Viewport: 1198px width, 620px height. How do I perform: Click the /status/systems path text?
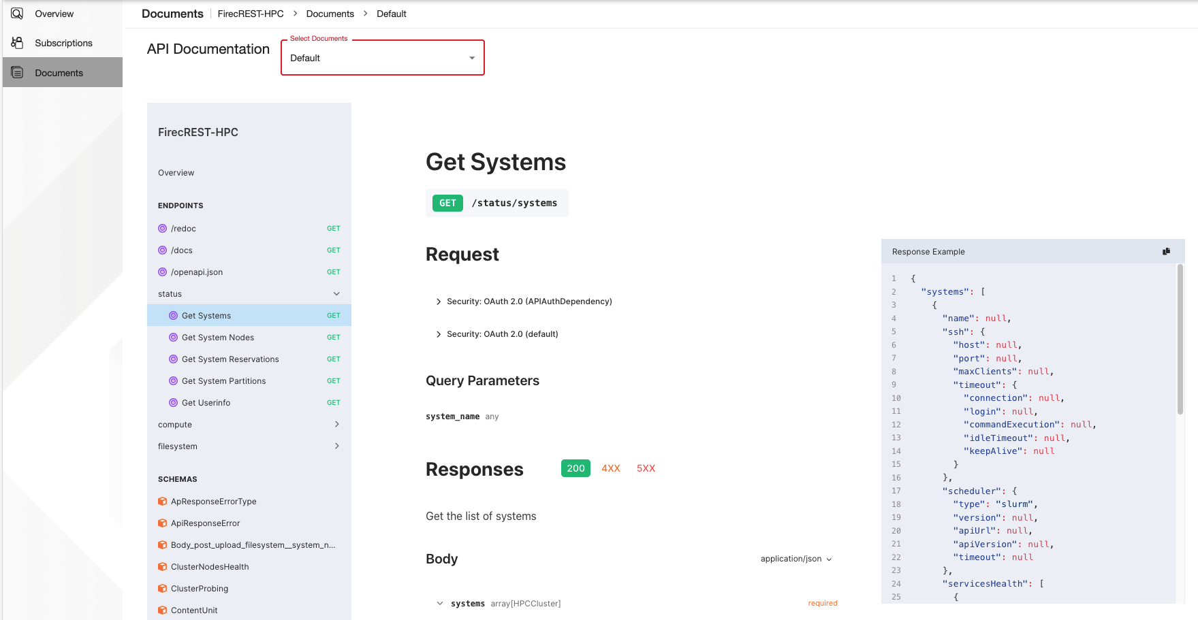tap(514, 203)
